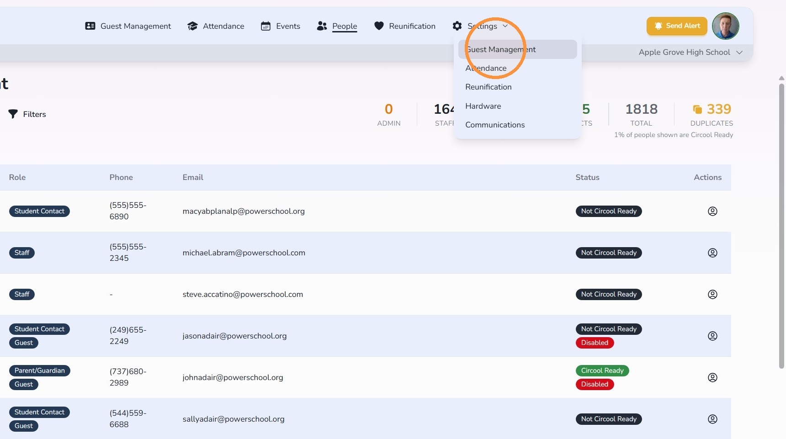Click the Status column header

[x=587, y=177]
